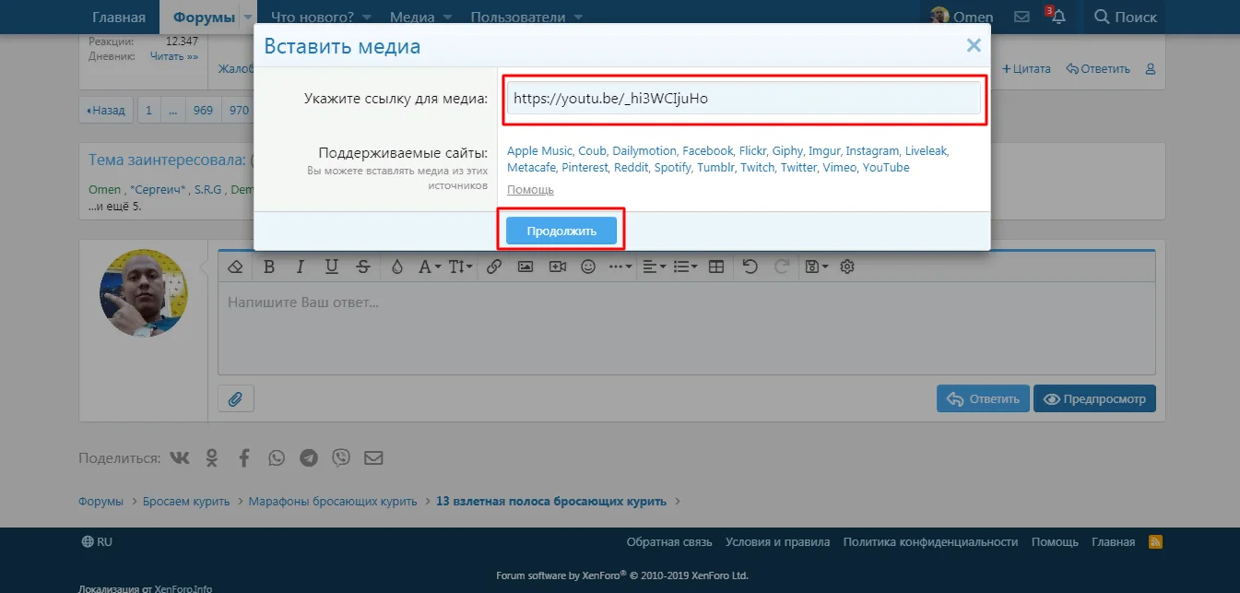Click the Назад pagination button
This screenshot has width=1240, height=593.
click(106, 110)
